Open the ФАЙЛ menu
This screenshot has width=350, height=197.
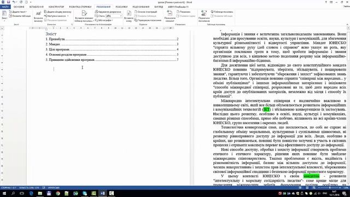coord(5,7)
